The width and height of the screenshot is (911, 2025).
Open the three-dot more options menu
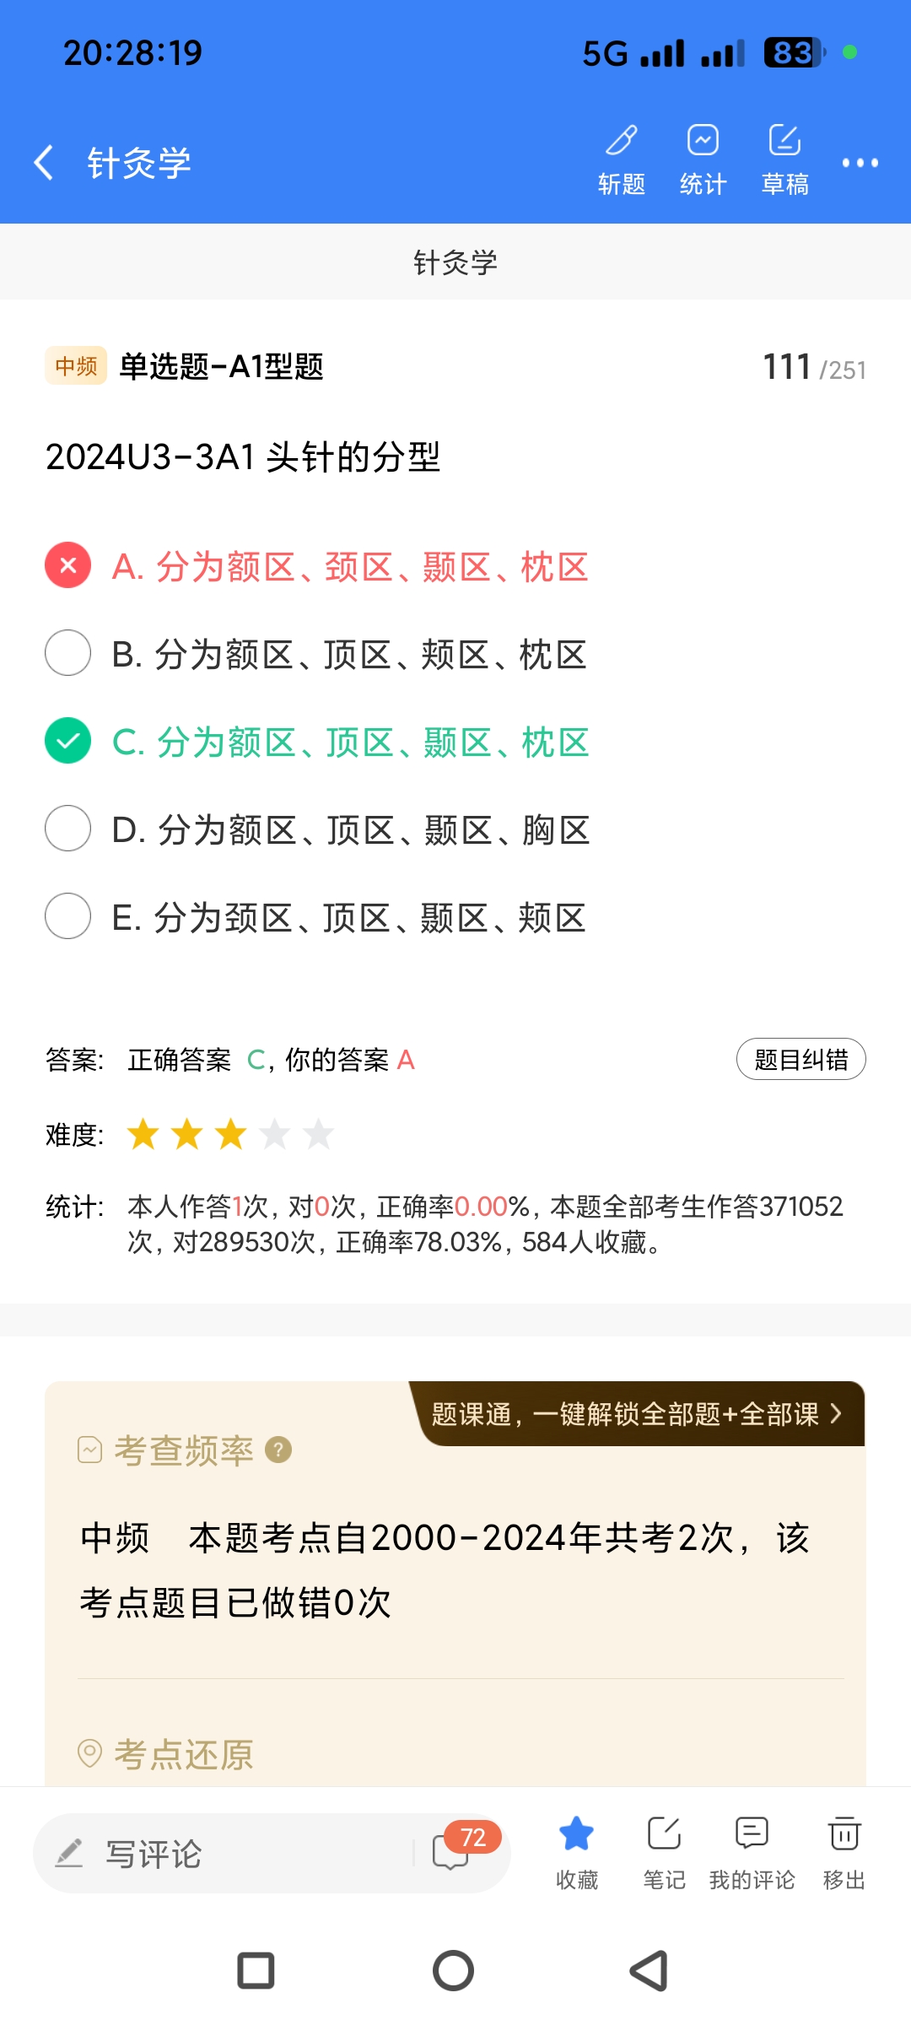tap(860, 163)
